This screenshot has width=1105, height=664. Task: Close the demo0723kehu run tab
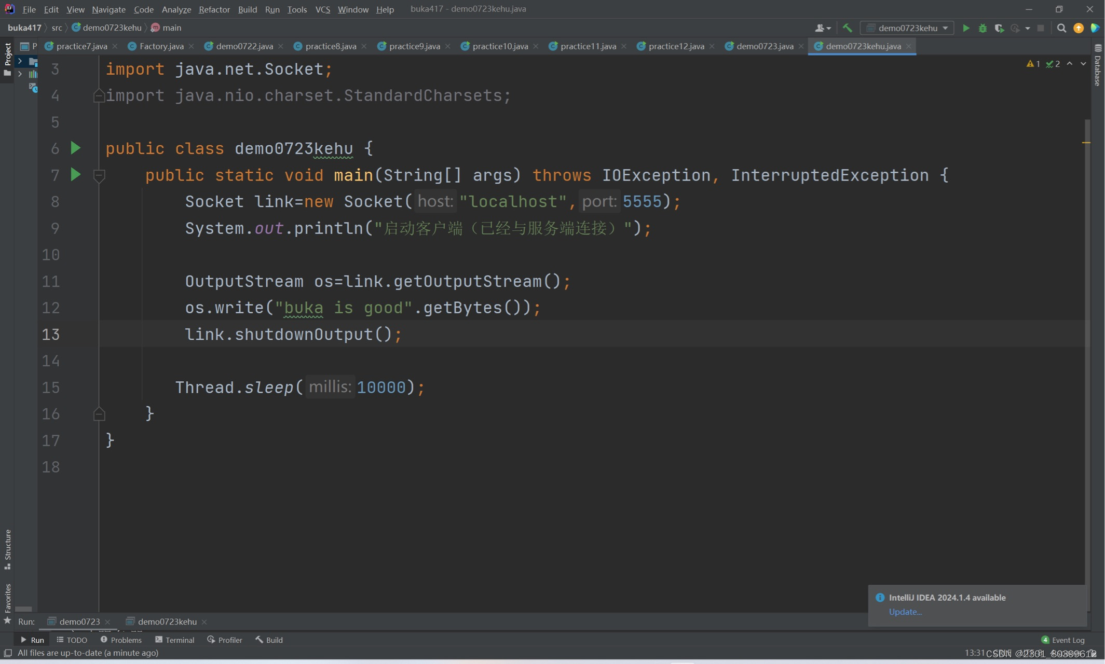[204, 621]
